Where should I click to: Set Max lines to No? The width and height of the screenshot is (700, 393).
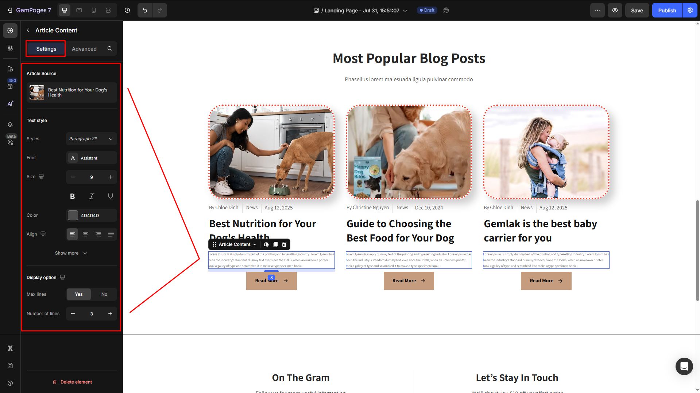(104, 294)
